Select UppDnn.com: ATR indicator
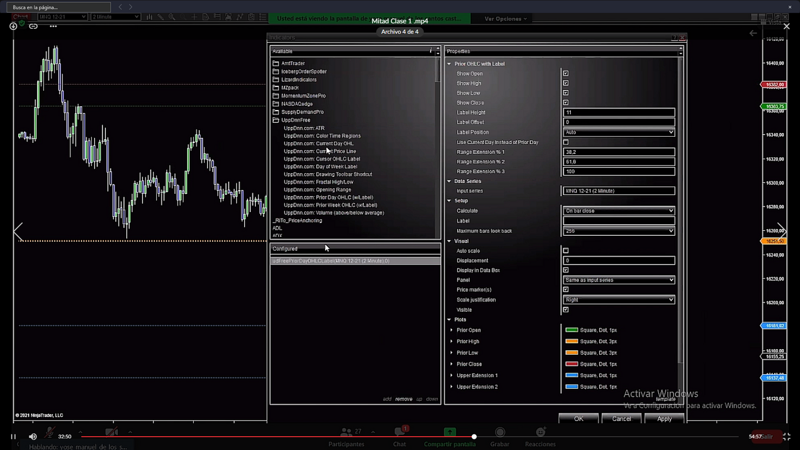The height and width of the screenshot is (450, 800). click(304, 128)
